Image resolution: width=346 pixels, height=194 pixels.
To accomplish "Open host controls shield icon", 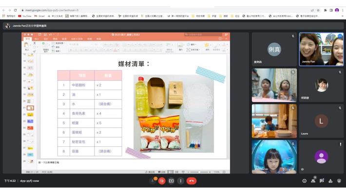I will (x=339, y=181).
